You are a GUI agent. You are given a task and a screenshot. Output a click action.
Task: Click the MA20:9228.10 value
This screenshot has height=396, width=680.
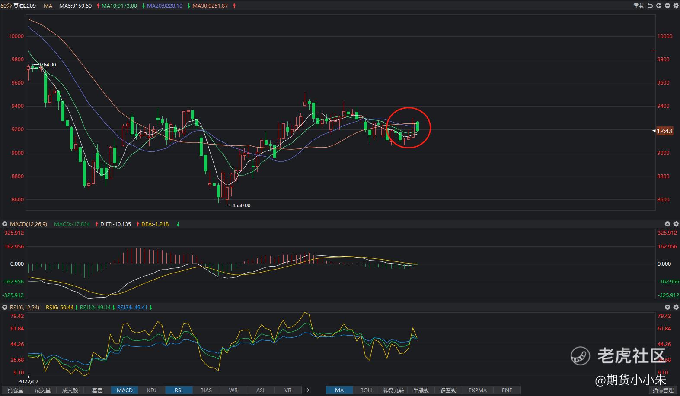165,6
